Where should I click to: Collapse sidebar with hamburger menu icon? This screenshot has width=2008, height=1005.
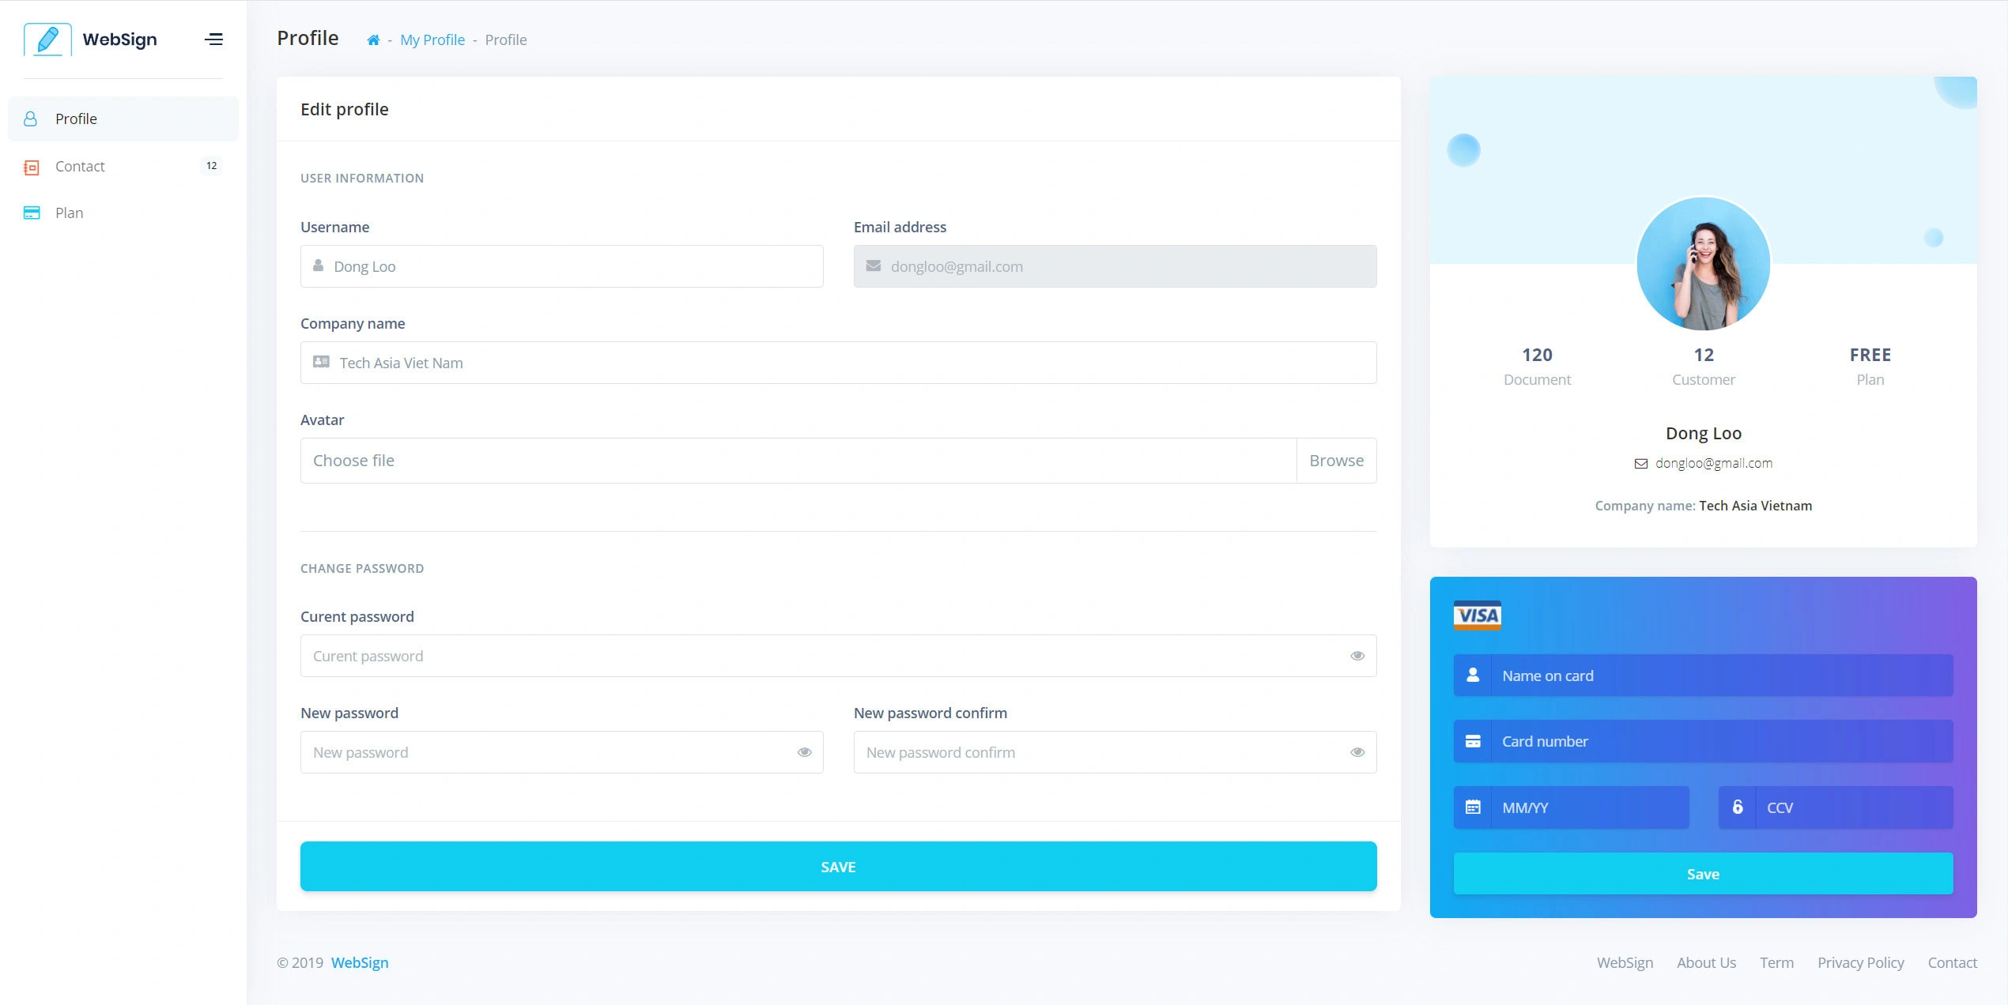pos(213,40)
